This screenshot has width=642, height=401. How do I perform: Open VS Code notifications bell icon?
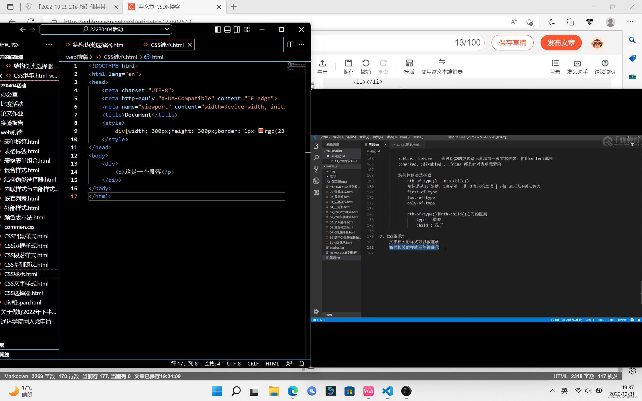point(301,363)
